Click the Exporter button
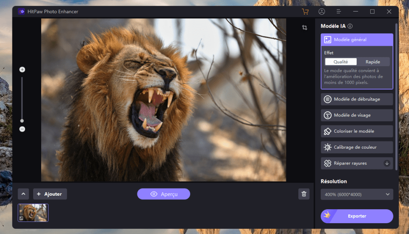Viewport: 409px width, 234px height. point(357,216)
